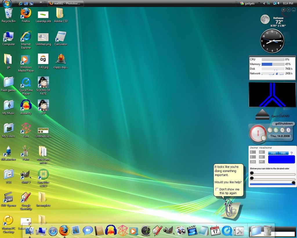Launch QuickTime blue Q icon in the dock

click(x=227, y=231)
